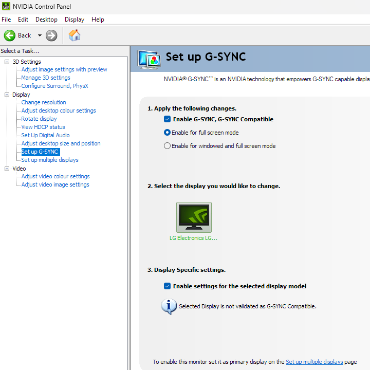The image size is (370, 370).
Task: Open the Display menu
Action: coord(75,20)
